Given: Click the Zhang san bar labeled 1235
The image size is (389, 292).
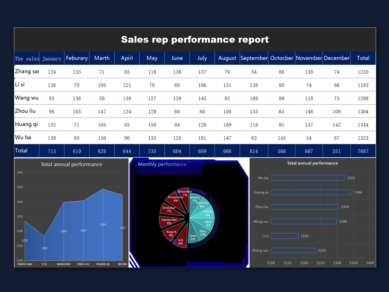Looking at the screenshot, I should click(x=293, y=250).
